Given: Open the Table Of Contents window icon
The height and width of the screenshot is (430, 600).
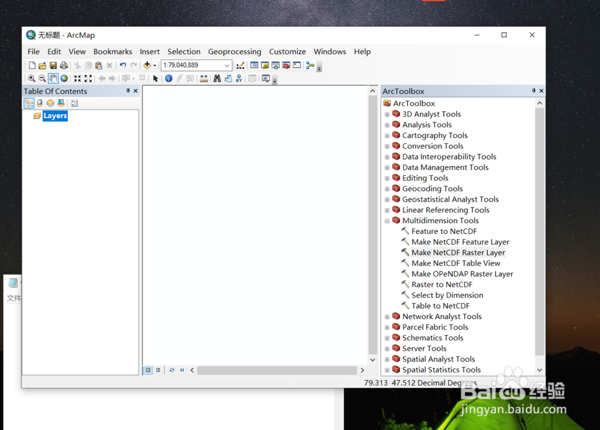Looking at the screenshot, I should pyautogui.click(x=254, y=65).
